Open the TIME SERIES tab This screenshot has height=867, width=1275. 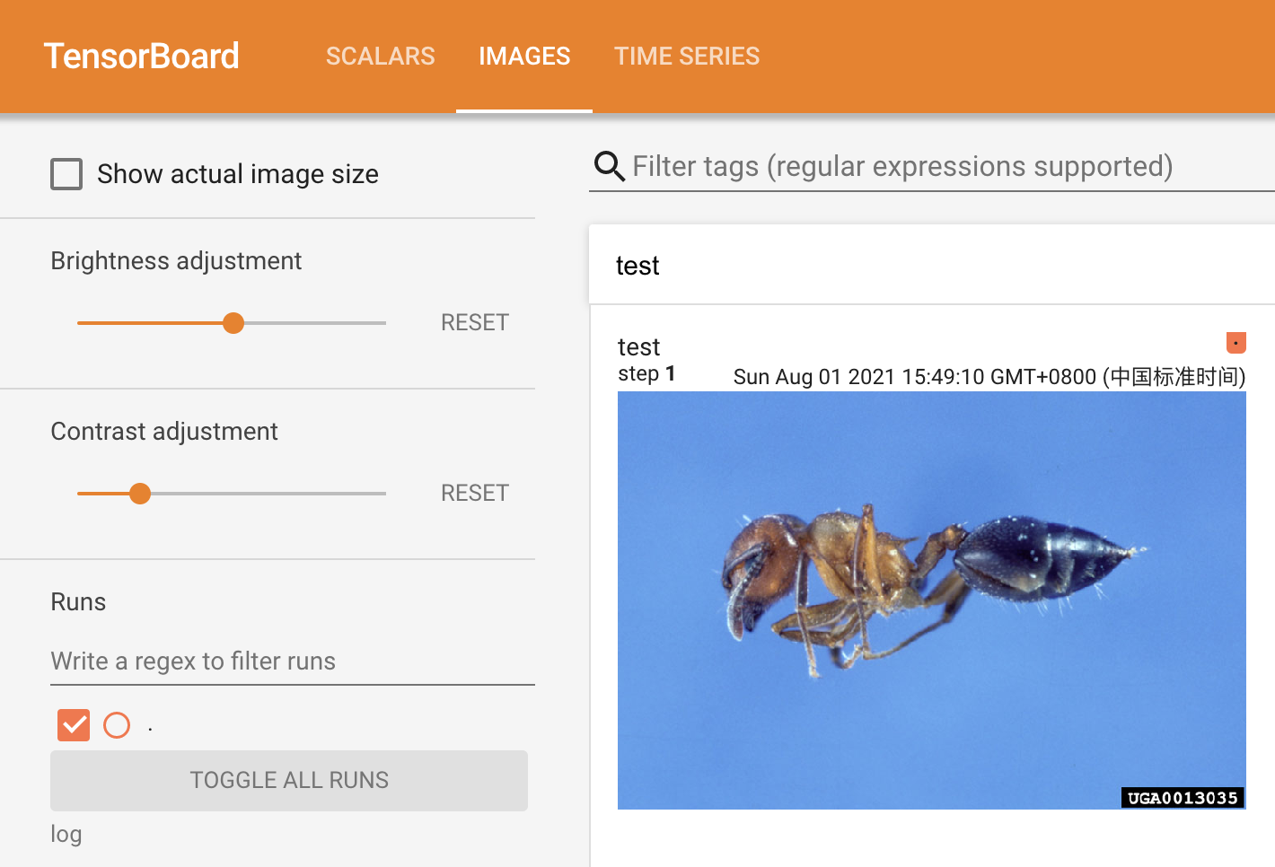[686, 56]
